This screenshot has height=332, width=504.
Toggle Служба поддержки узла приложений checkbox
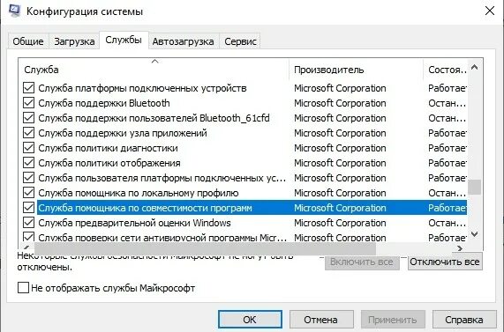(x=28, y=133)
